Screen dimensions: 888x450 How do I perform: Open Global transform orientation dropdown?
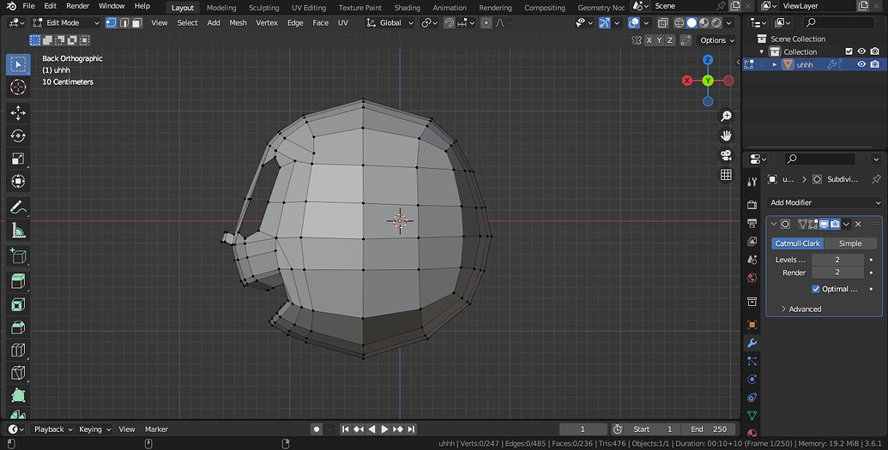390,22
